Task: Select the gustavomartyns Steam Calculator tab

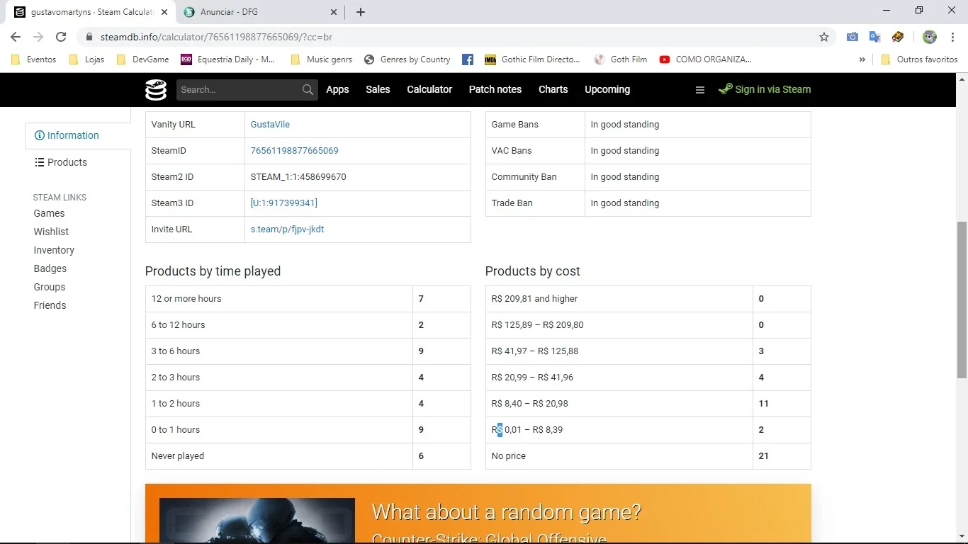Action: click(x=92, y=12)
